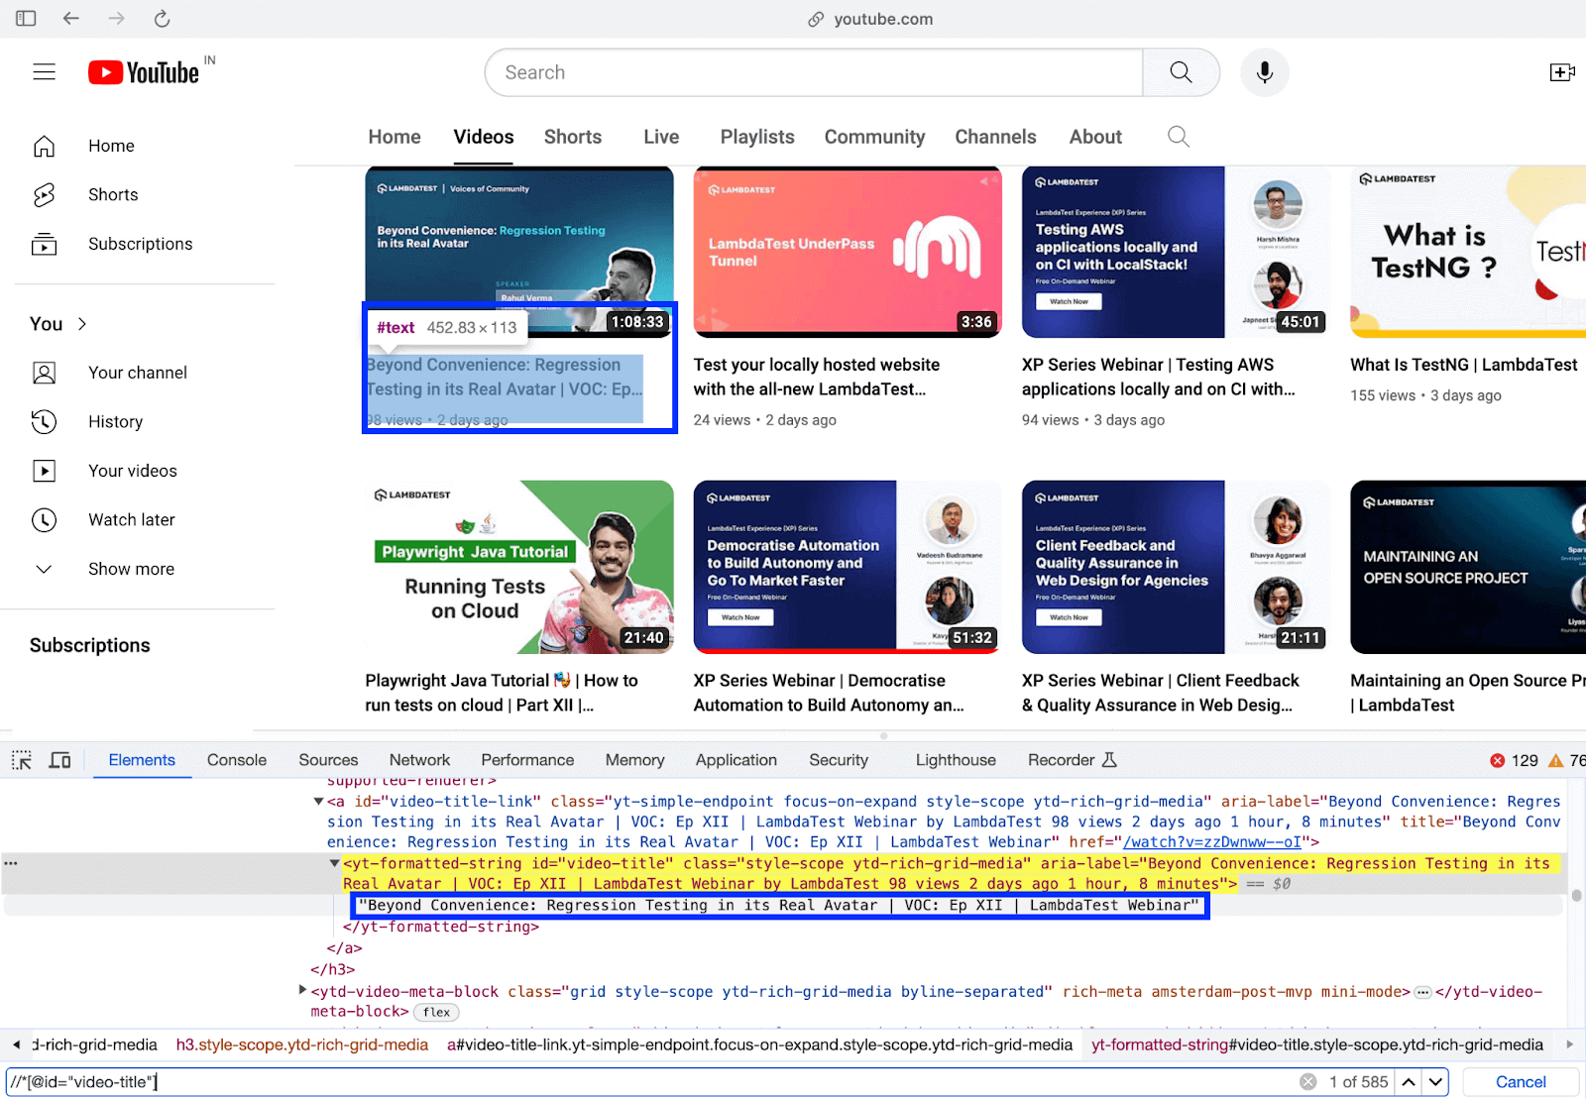Image resolution: width=1586 pixels, height=1099 pixels.
Task: Click the magnifier search button
Action: click(x=1181, y=72)
